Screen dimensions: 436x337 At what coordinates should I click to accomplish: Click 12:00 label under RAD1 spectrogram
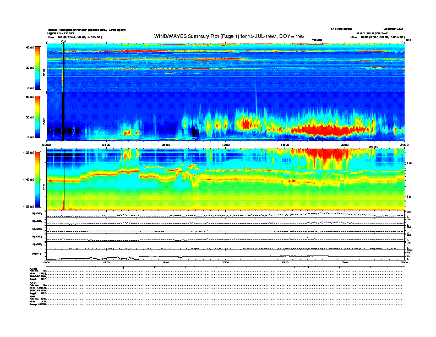pos(226,145)
